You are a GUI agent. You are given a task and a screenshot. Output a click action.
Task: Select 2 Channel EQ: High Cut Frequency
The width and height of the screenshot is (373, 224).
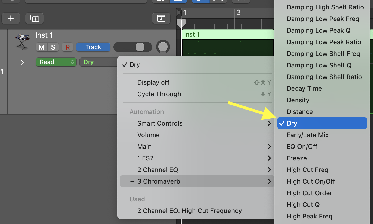pyautogui.click(x=190, y=211)
